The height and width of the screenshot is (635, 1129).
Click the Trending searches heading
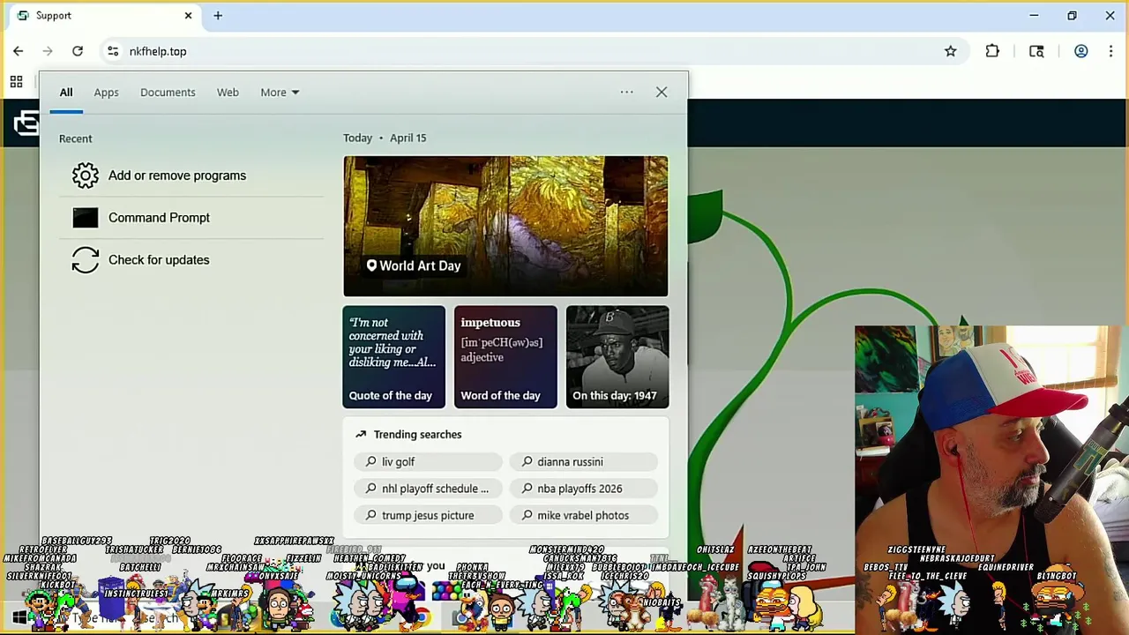point(417,435)
